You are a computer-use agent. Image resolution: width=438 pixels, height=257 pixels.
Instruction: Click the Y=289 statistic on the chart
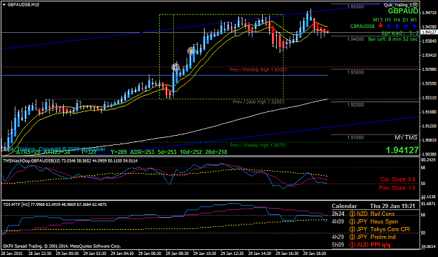tap(118, 152)
